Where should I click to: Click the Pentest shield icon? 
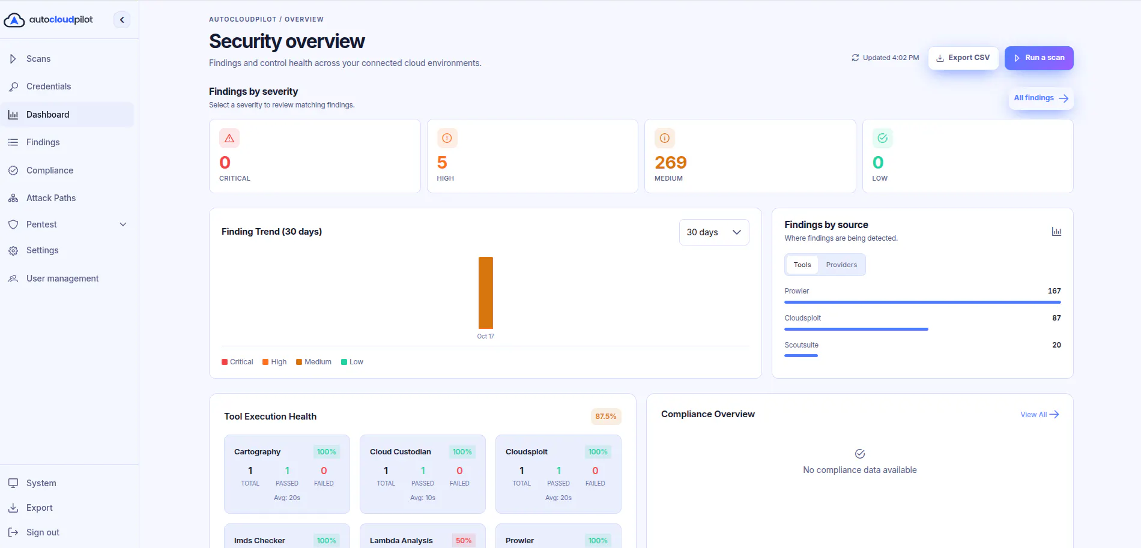pos(13,224)
